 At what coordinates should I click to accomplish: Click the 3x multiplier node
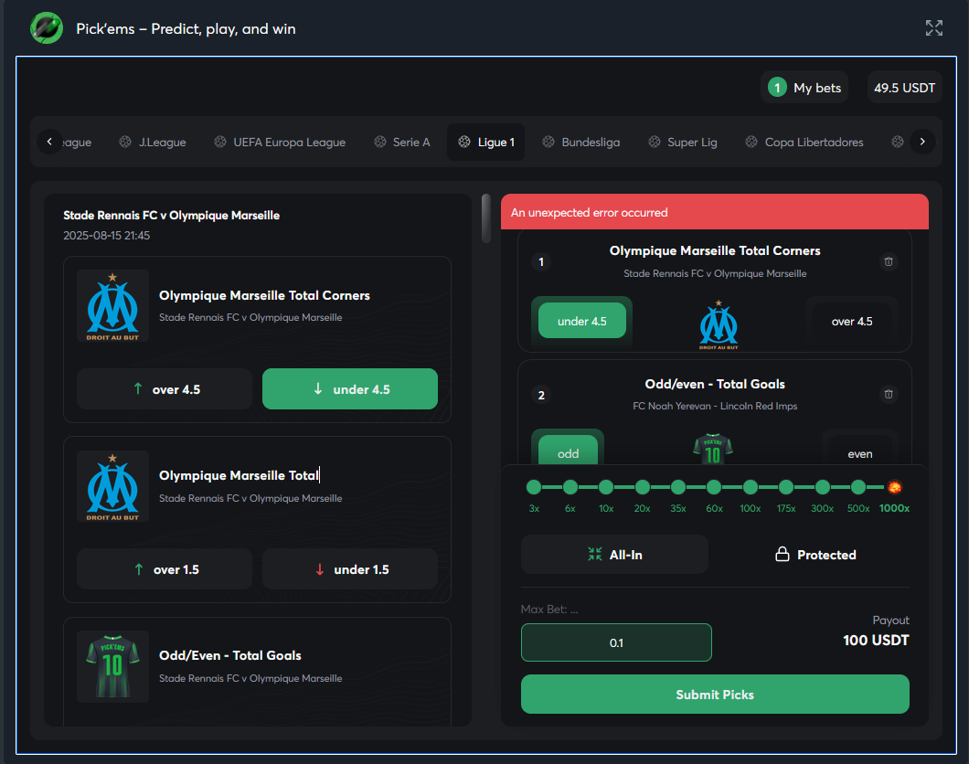tap(534, 487)
